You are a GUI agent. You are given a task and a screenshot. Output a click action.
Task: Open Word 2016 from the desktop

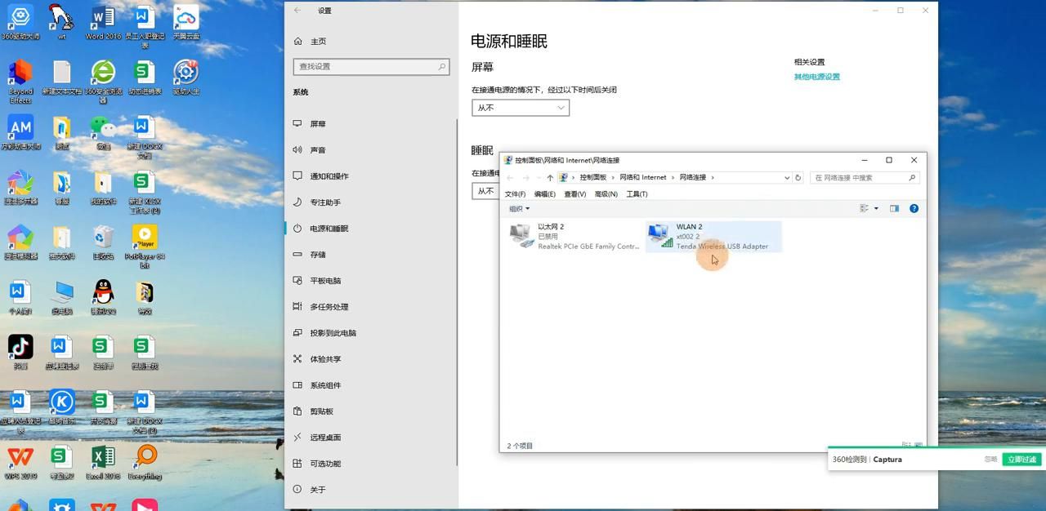[103, 18]
